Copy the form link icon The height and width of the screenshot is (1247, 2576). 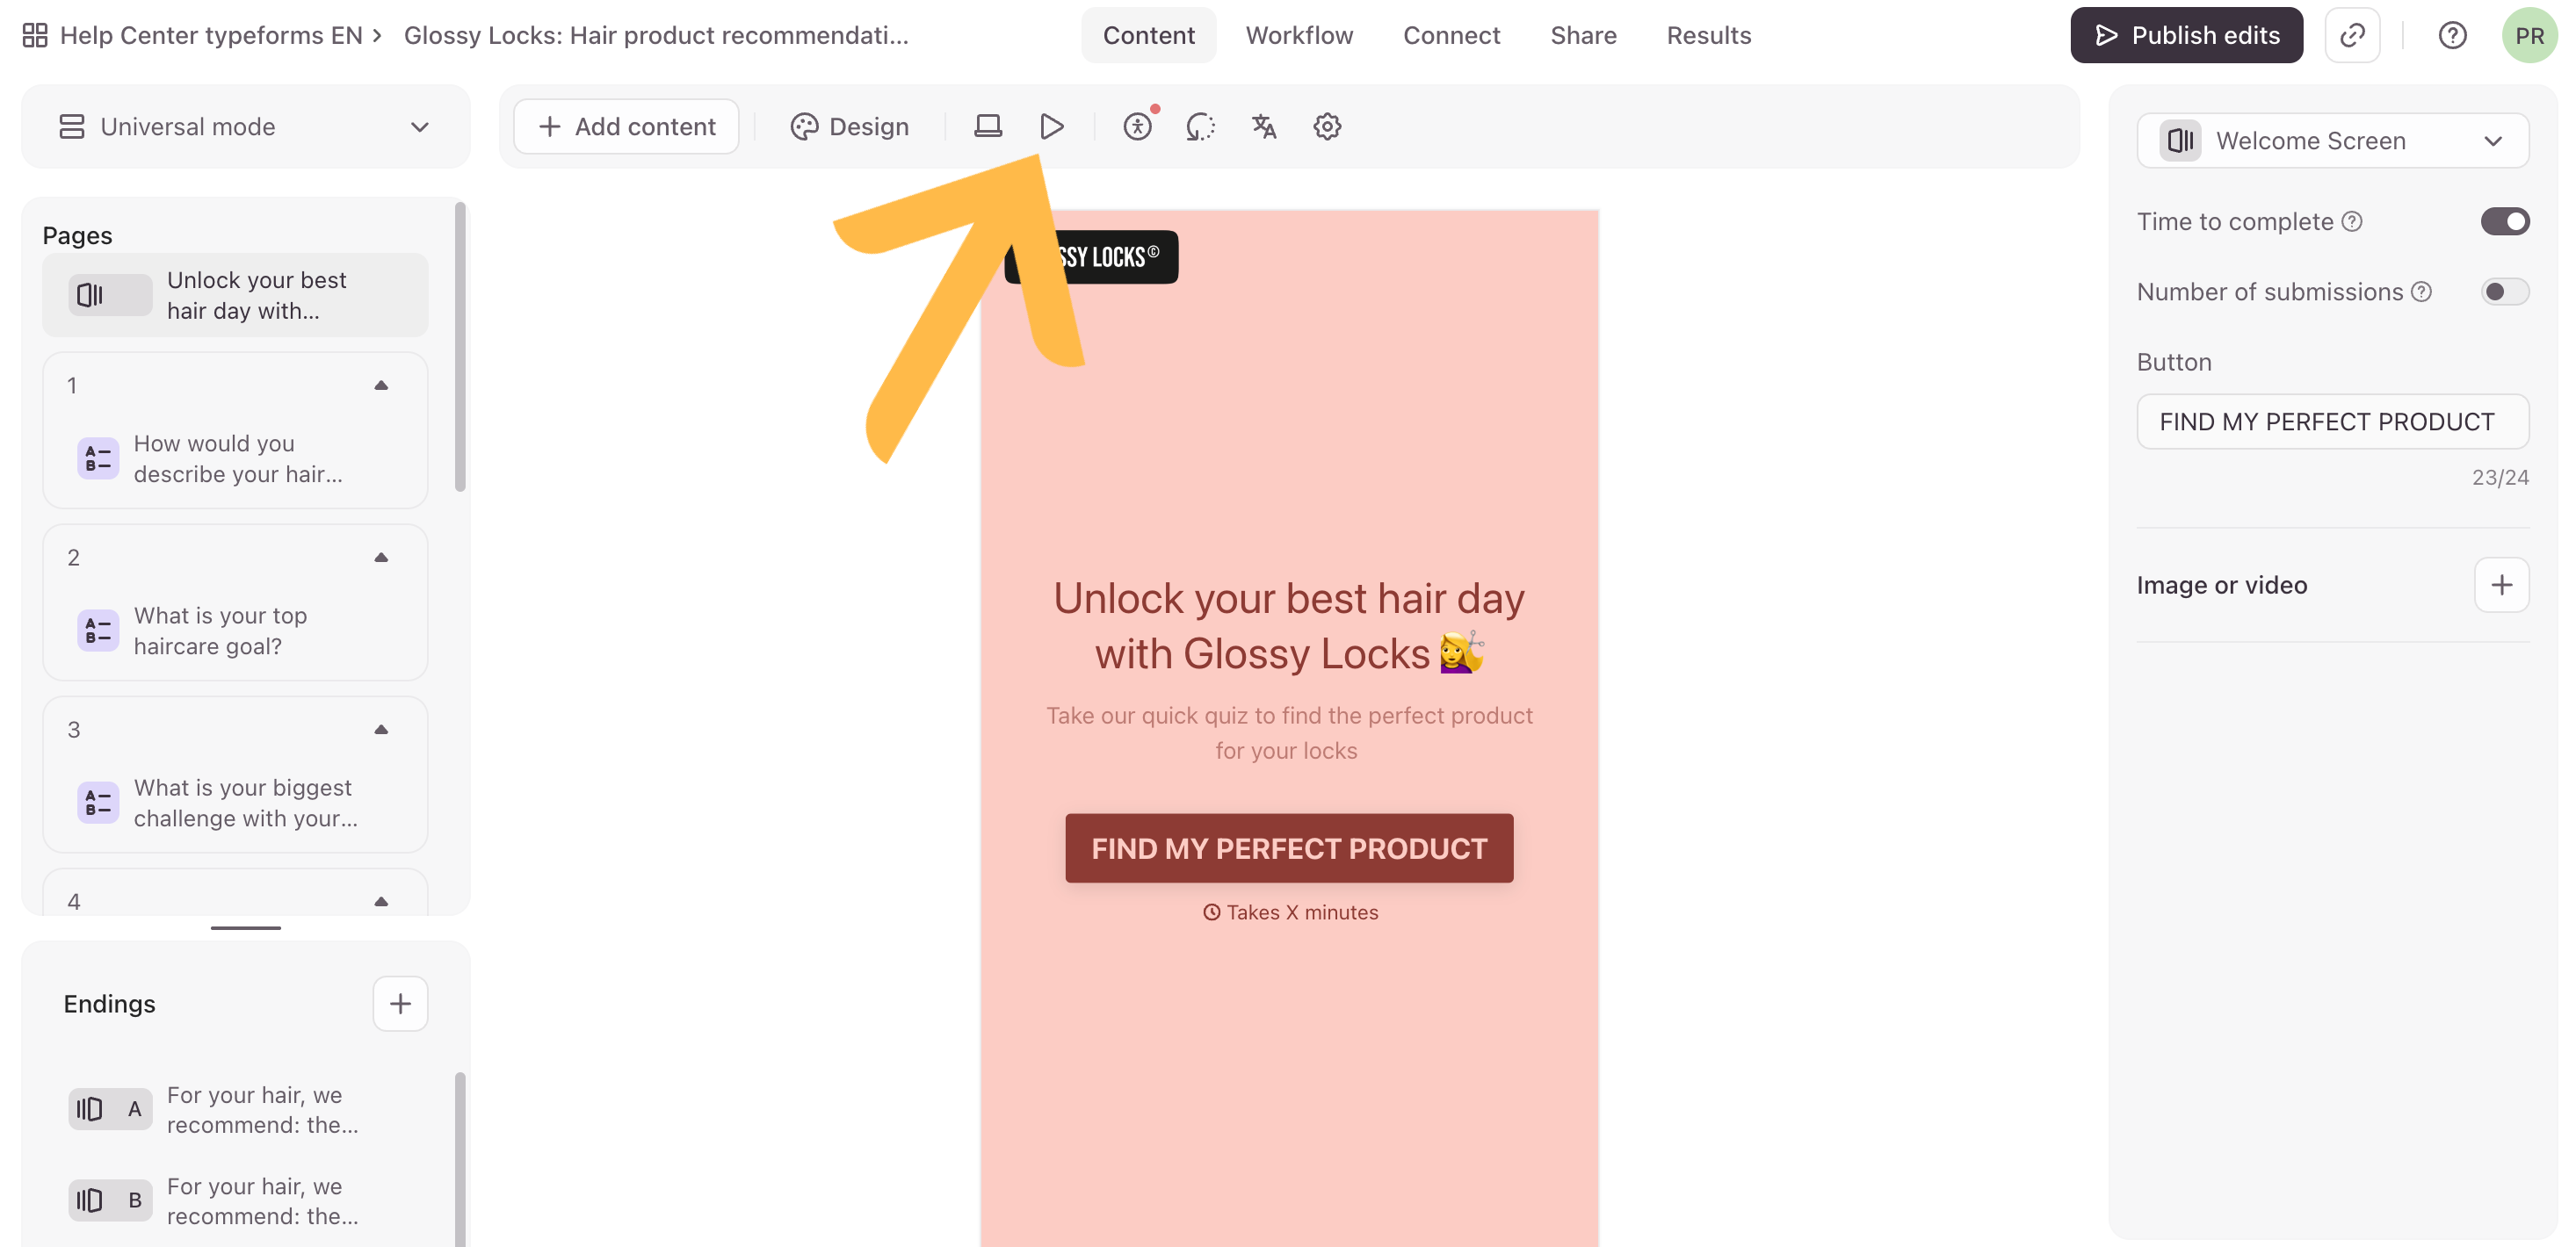point(2352,35)
